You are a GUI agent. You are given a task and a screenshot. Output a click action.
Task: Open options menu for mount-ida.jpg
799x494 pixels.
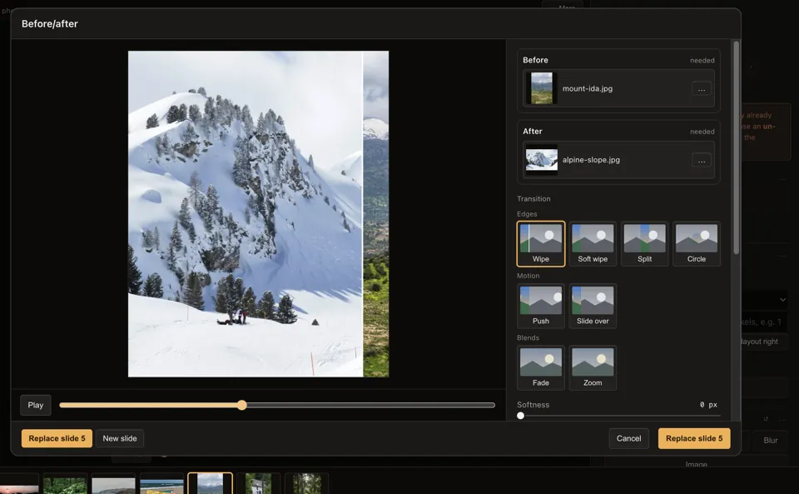point(702,88)
